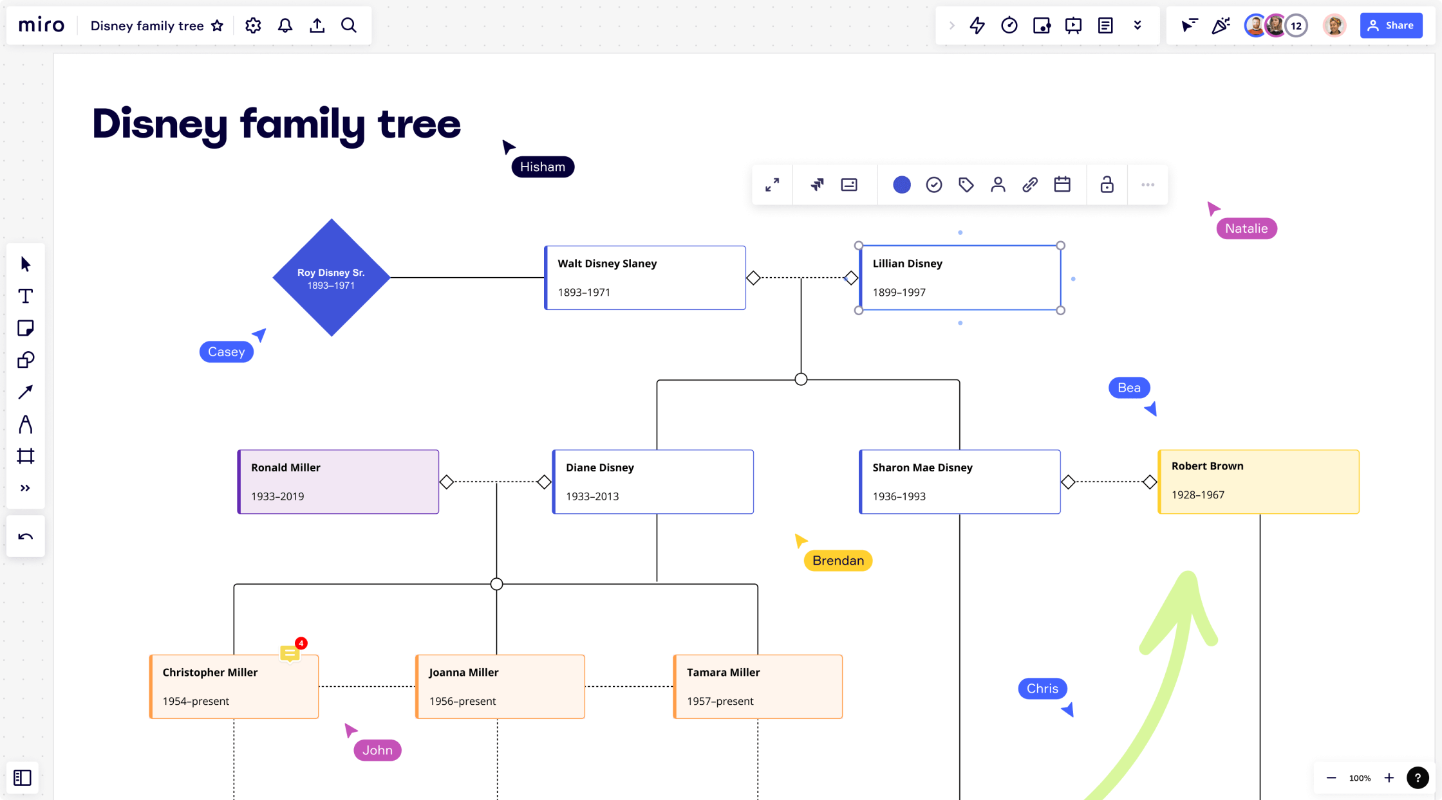Viewport: 1442px width, 800px height.
Task: Set due date with calendar icon
Action: click(x=1062, y=185)
